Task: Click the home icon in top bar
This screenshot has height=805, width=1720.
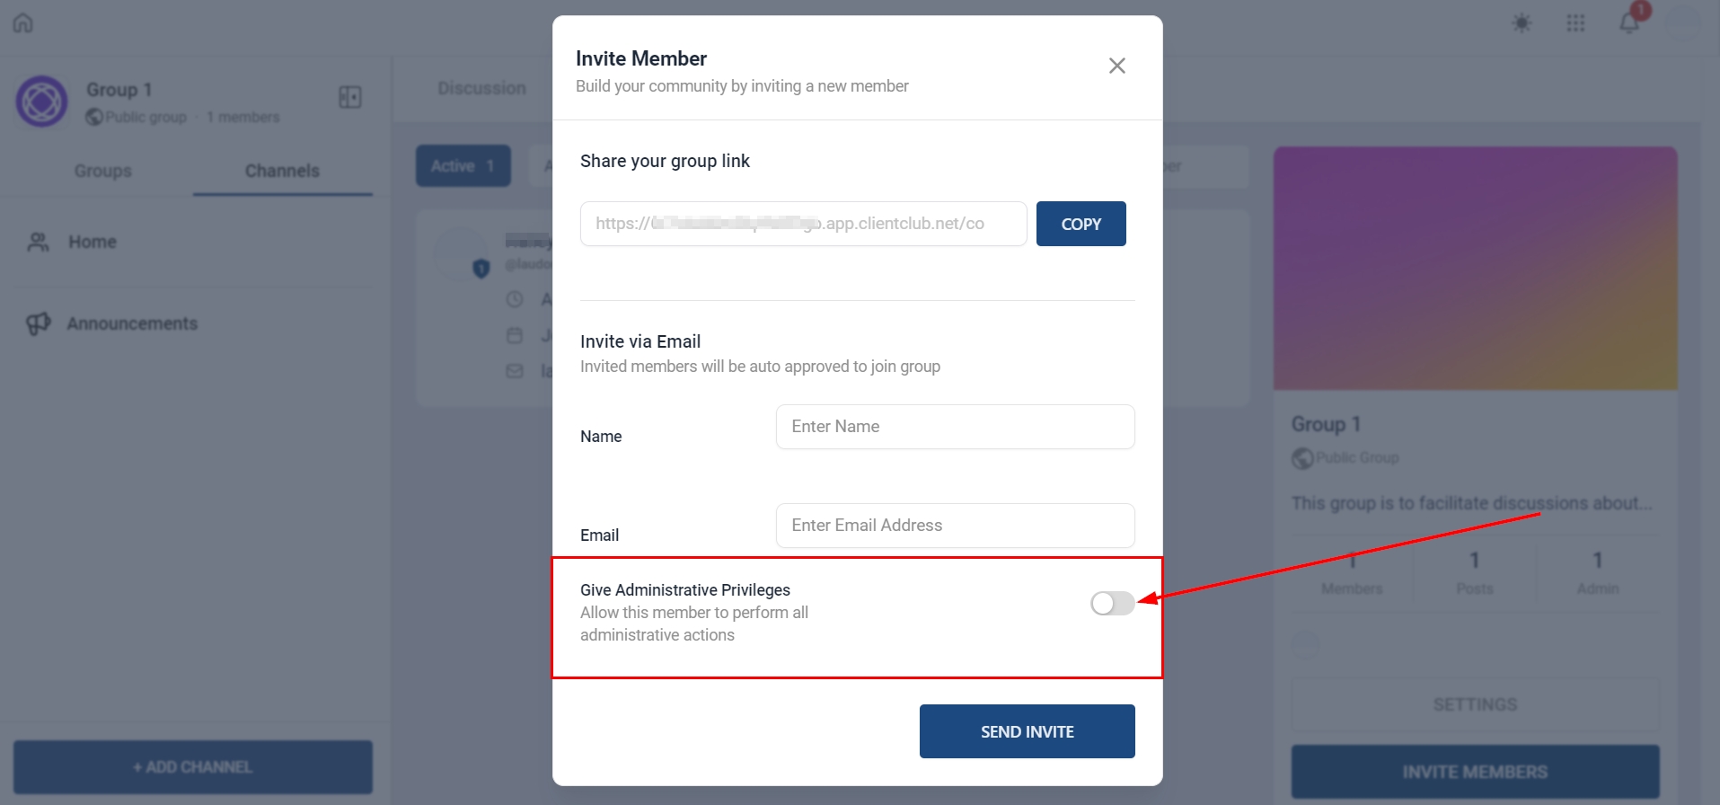Action: coord(23,22)
